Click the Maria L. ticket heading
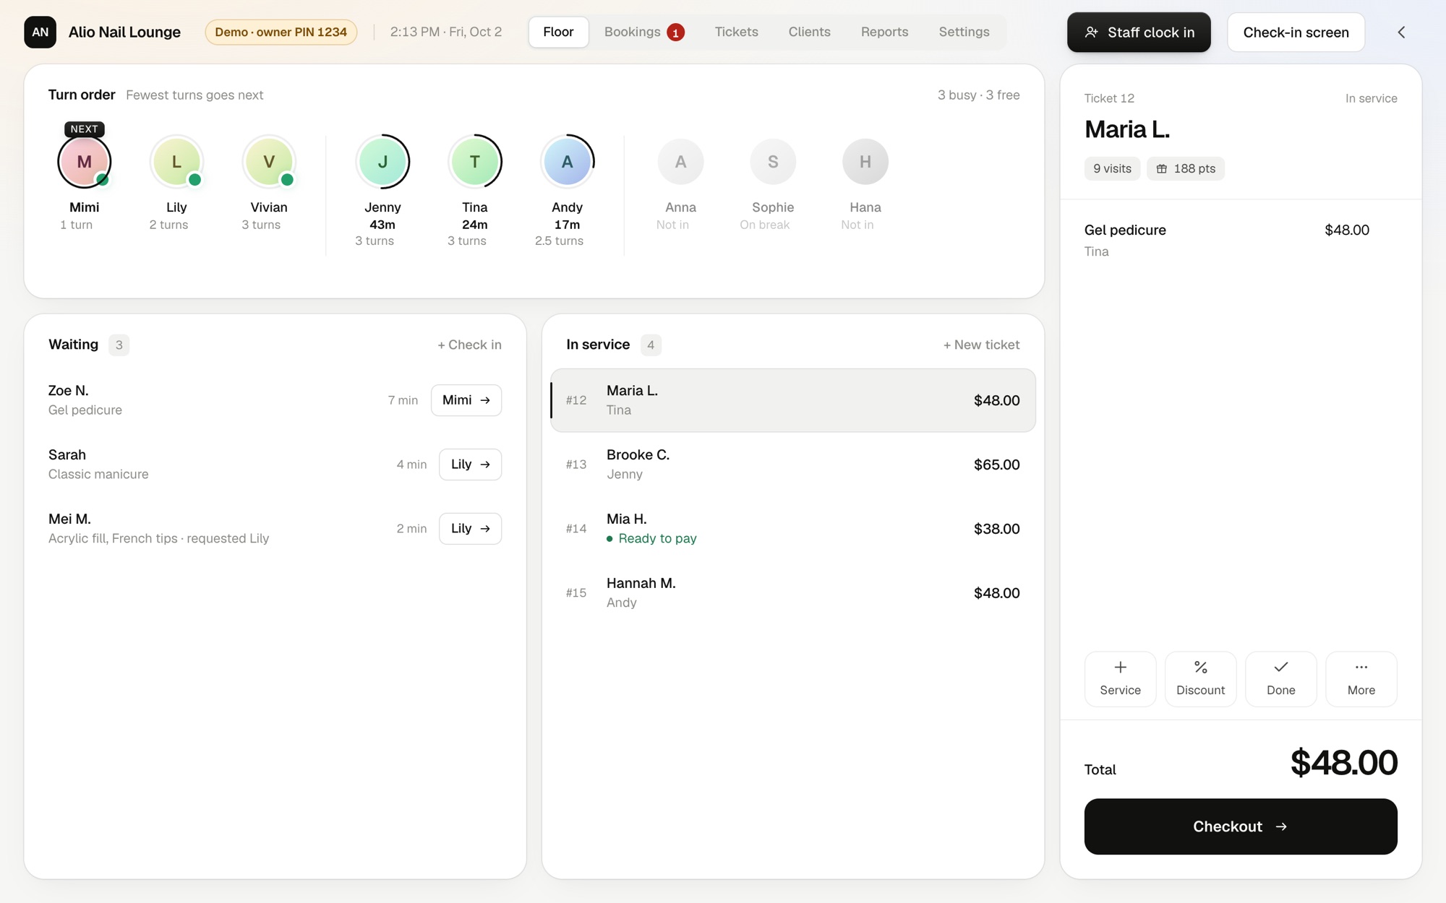 1126,129
